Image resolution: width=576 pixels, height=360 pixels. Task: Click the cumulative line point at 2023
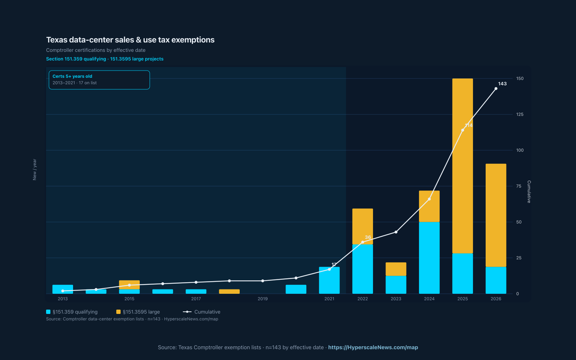(x=396, y=232)
